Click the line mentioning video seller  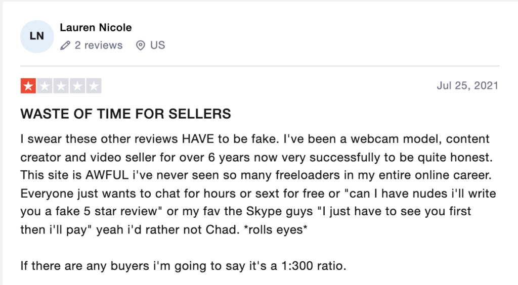click(x=256, y=157)
